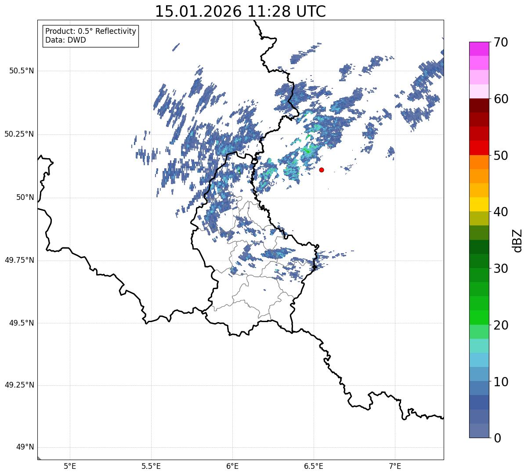Image resolution: width=528 pixels, height=475 pixels.
Task: Click the palest pink swatch just above 60
Action: pos(479,91)
